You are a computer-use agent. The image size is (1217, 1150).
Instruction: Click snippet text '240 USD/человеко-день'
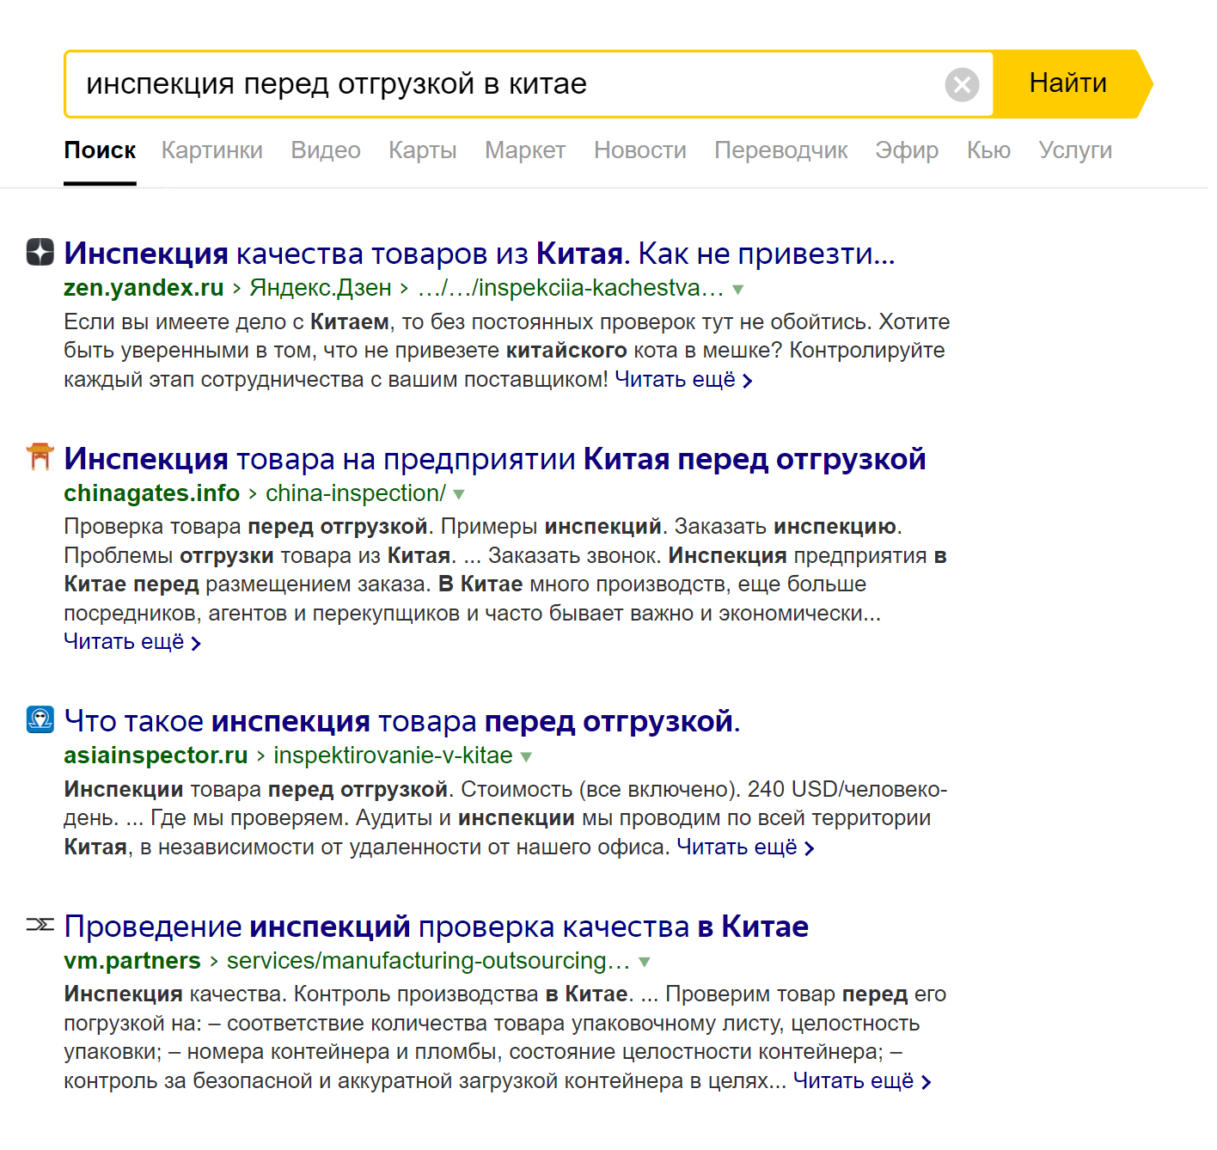click(x=505, y=804)
